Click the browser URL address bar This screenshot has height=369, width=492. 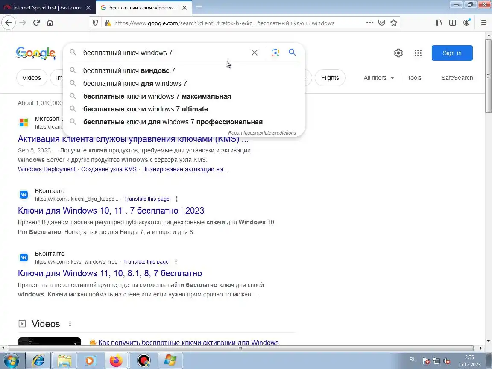pyautogui.click(x=224, y=23)
